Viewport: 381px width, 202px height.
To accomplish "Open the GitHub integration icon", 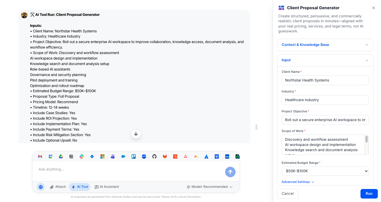I will [154, 156].
